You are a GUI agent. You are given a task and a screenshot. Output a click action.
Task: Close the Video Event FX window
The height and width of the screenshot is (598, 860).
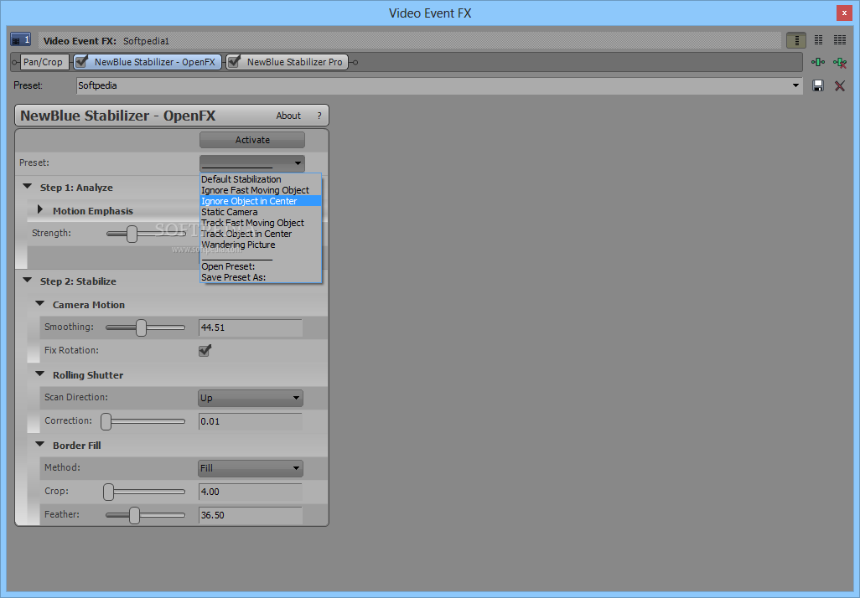(844, 13)
